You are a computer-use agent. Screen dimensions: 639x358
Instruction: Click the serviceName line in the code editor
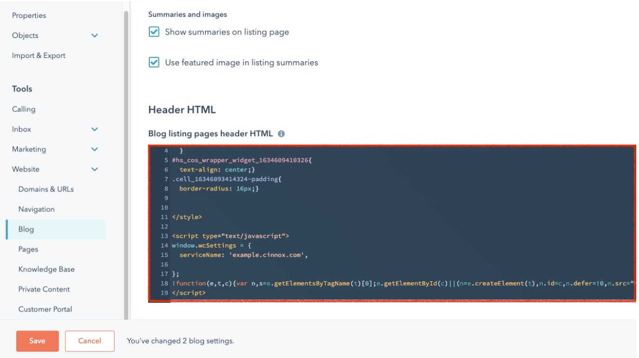click(243, 255)
